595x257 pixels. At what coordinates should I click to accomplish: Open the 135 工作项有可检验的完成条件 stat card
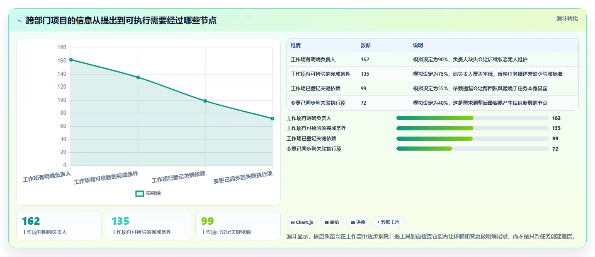[148, 225]
